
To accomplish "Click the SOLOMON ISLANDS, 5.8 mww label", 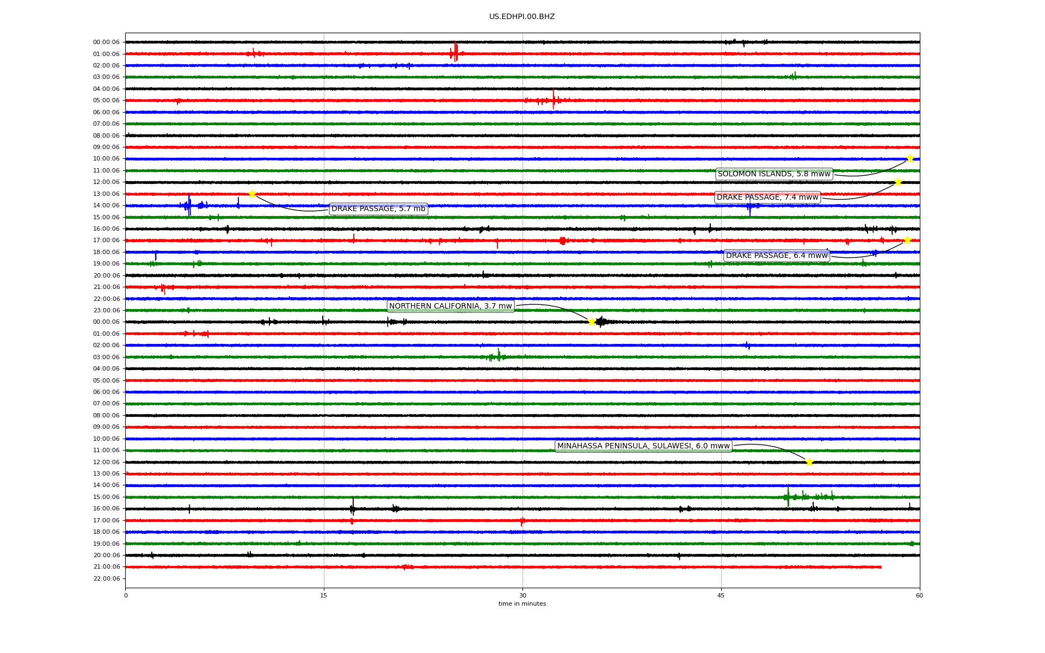I will 774,174.
